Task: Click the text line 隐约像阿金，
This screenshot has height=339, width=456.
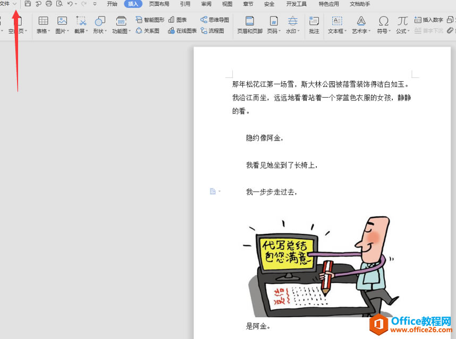Action: pyautogui.click(x=264, y=138)
